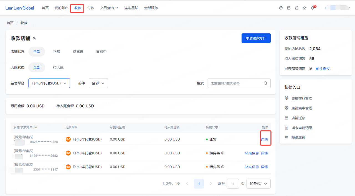
Task: Open 详情 for account ending 8847
Action: [264, 167]
